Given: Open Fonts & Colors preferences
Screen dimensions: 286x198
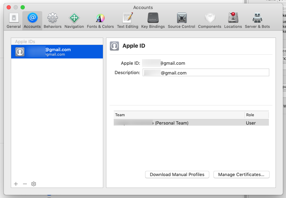Looking at the screenshot, I should [x=100, y=21].
